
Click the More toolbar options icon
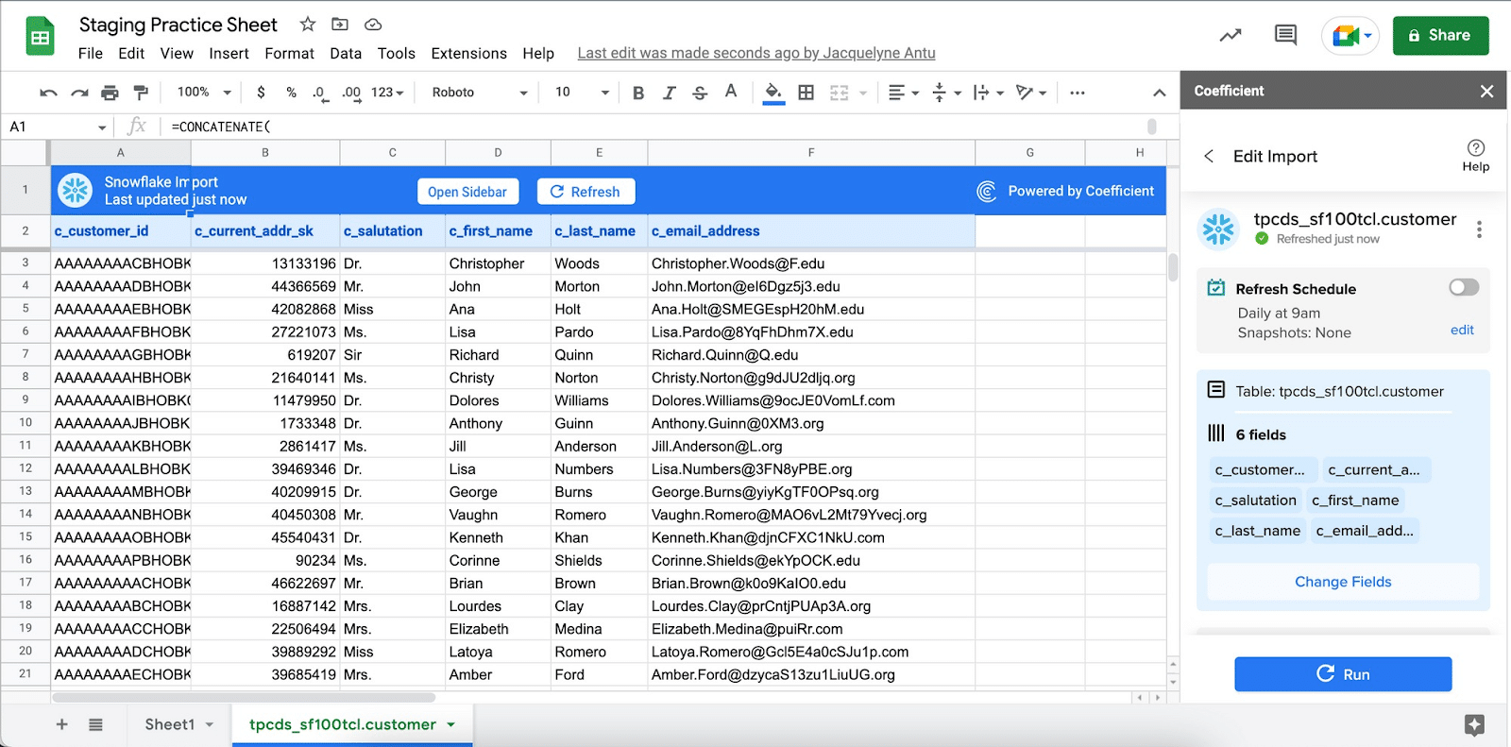1078,93
